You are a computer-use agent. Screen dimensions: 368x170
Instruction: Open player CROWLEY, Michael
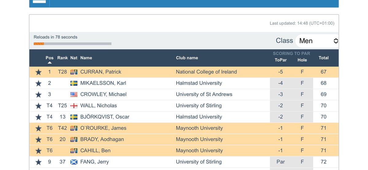(x=103, y=95)
